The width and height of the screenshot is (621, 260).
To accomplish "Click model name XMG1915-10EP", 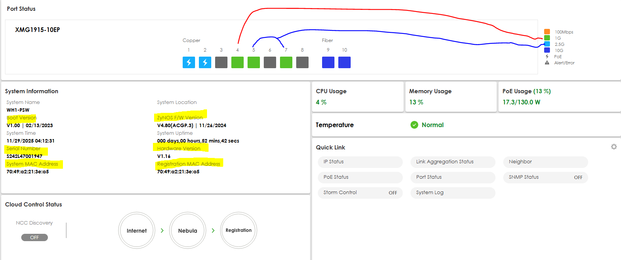I will [37, 30].
